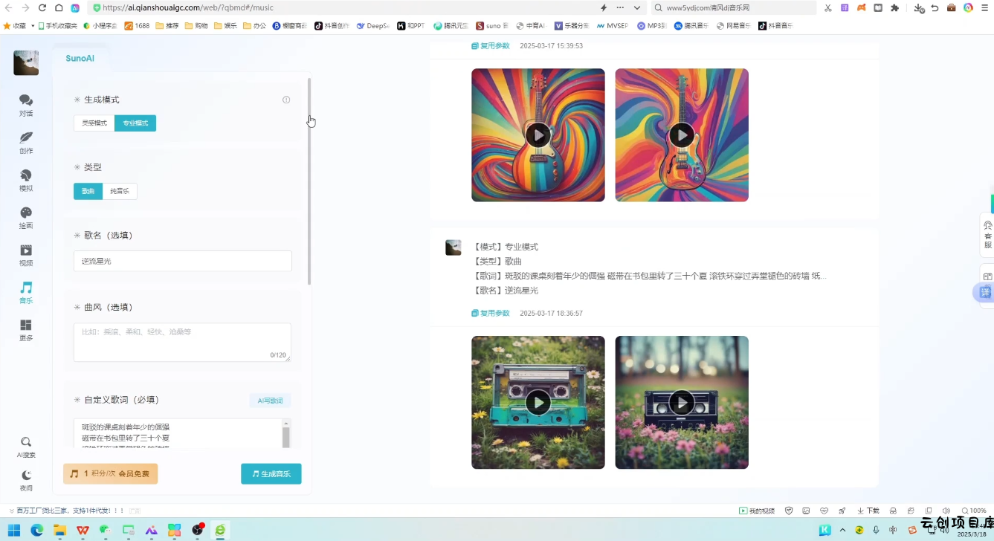The image size is (994, 541).
Task: Click the AI写歌词 button
Action: coord(270,401)
